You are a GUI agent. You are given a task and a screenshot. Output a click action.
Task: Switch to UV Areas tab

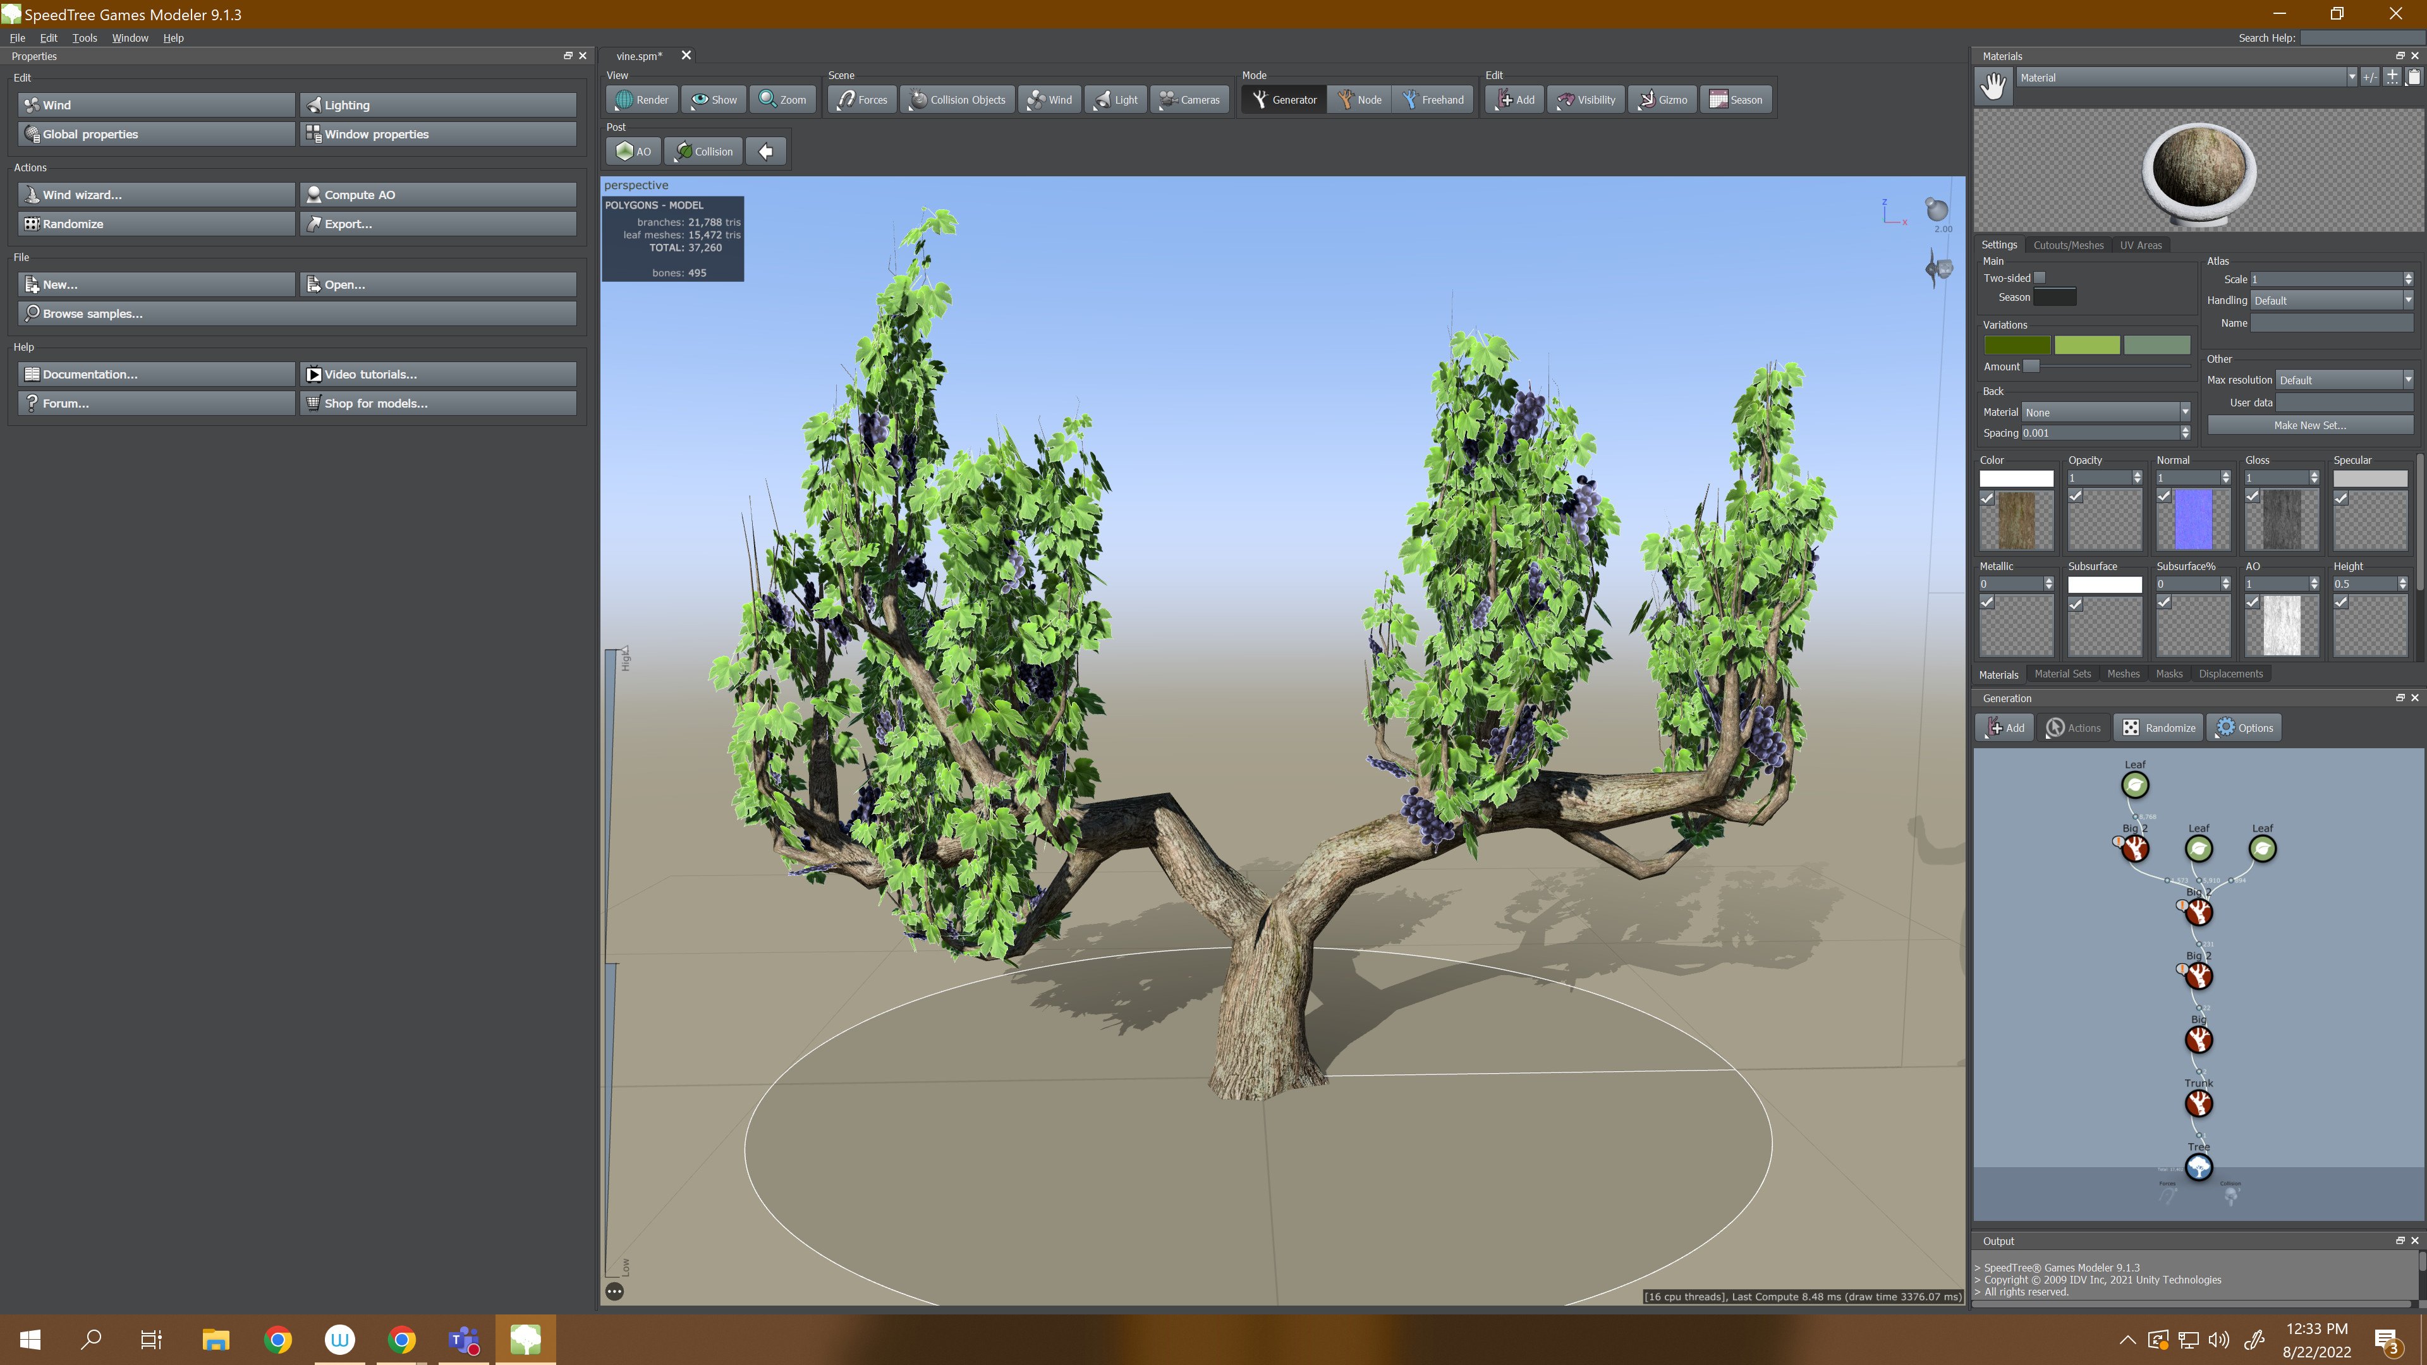coord(2141,245)
